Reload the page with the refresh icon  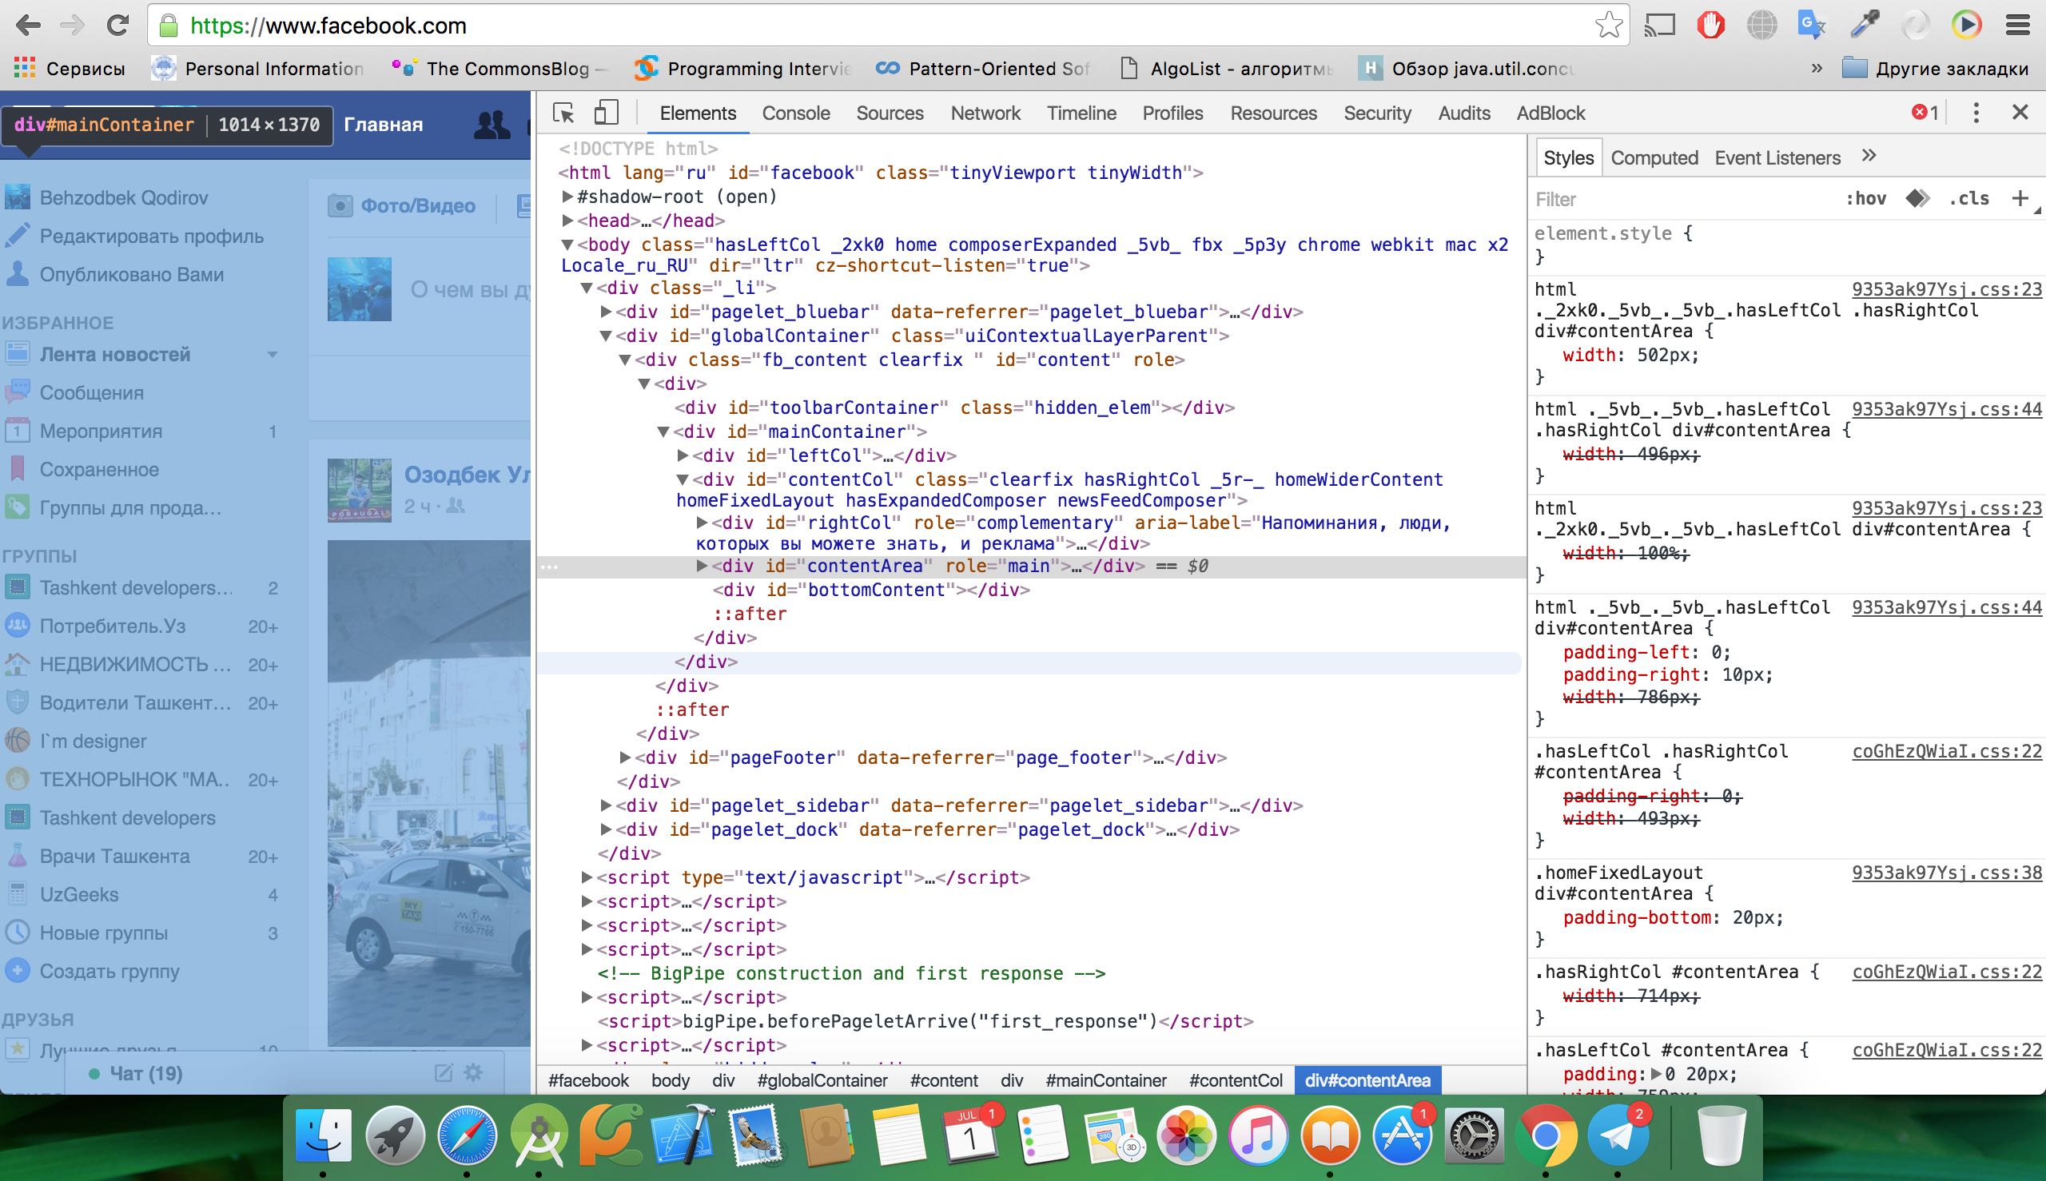click(118, 26)
